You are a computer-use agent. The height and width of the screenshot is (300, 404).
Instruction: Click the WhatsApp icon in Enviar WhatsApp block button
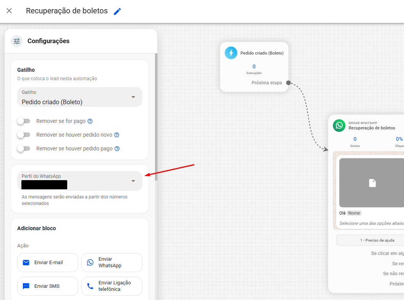point(90,262)
